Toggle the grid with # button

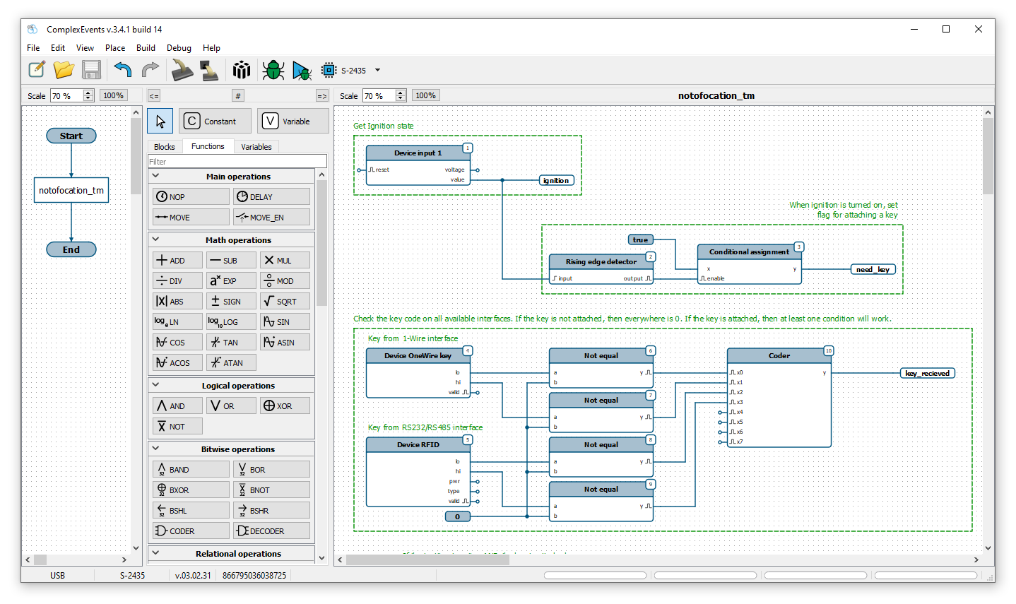(238, 95)
